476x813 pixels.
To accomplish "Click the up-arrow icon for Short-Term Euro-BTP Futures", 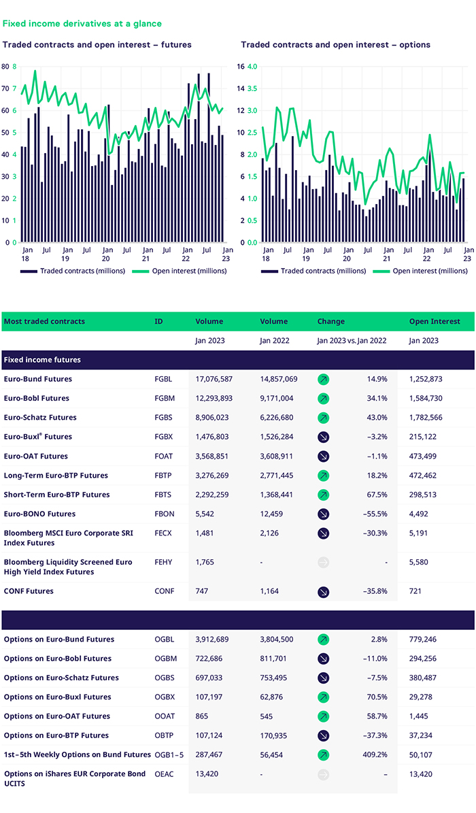I will [x=324, y=495].
